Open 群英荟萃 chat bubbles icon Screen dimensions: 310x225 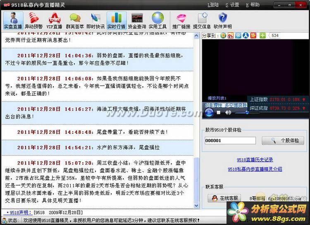click(75, 20)
